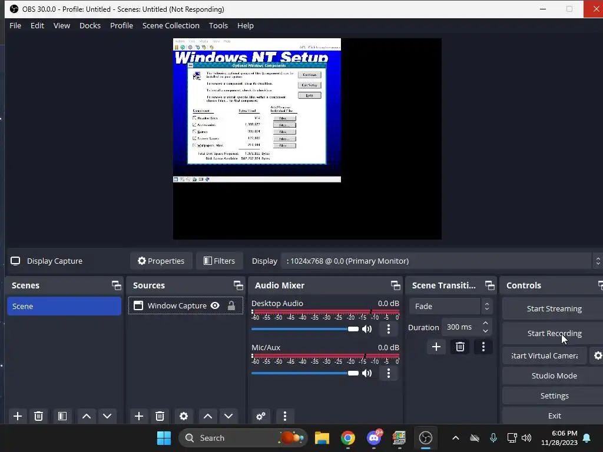Open the Edit menu

[37, 26]
